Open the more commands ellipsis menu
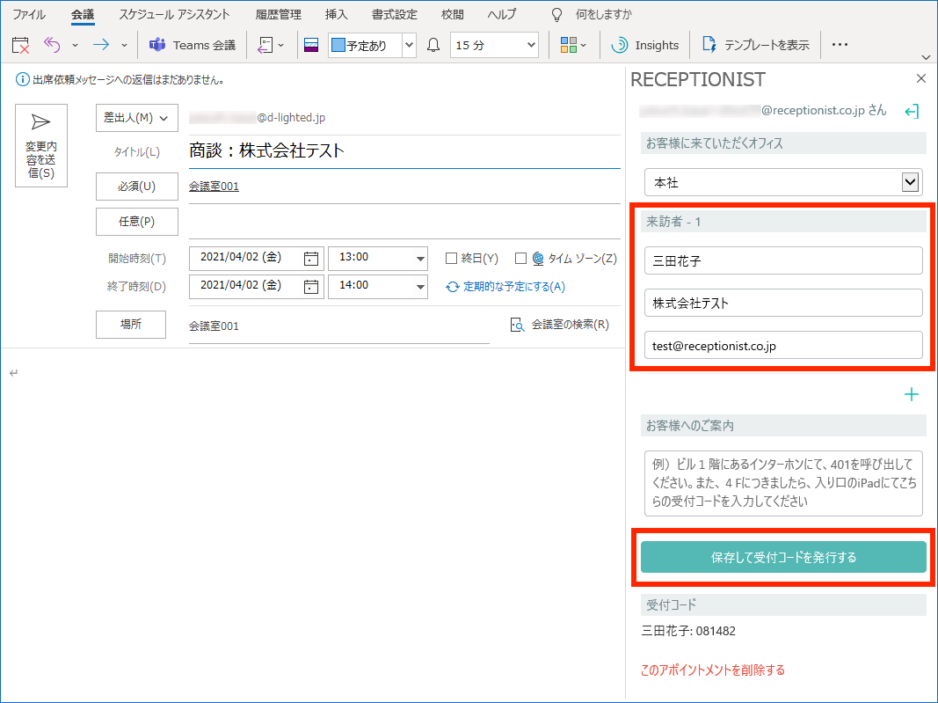938x703 pixels. [x=840, y=44]
